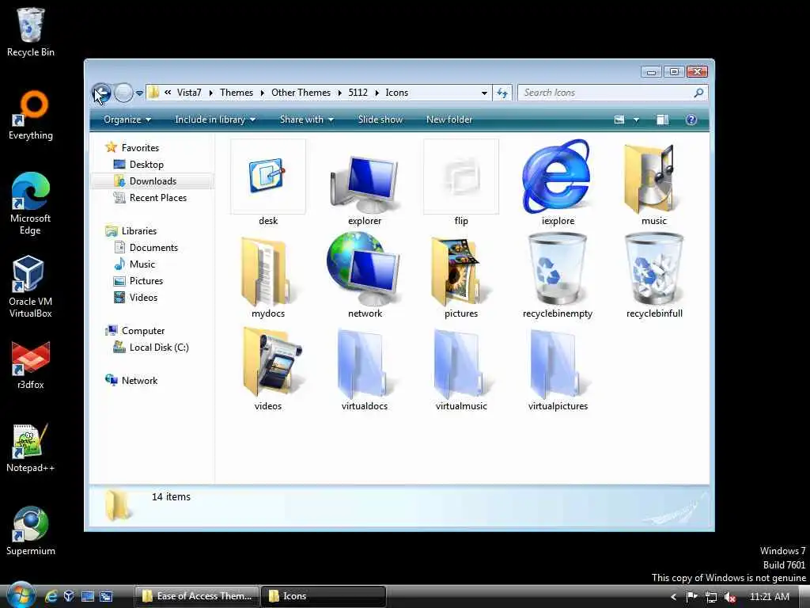Screen dimensions: 810x608
Task: Expand the arrow after Themes breadcrumb
Action: coord(262,93)
